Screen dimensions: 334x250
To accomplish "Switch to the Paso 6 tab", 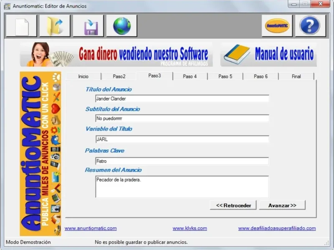I will (x=261, y=76).
